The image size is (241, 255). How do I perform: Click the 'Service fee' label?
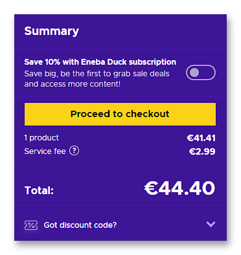pos(45,151)
